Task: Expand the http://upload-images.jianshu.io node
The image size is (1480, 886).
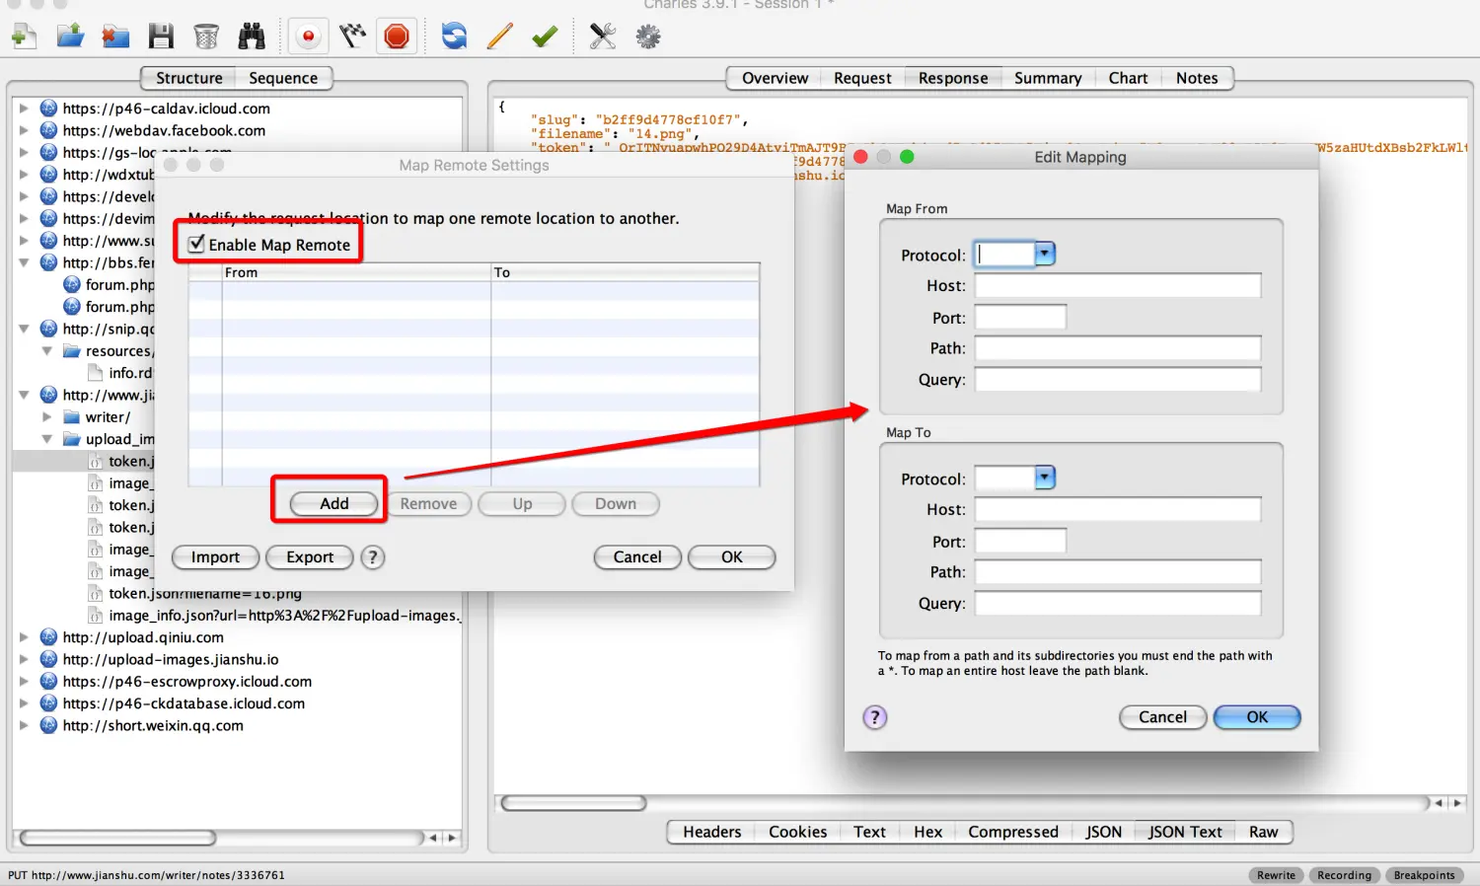Action: coord(24,659)
